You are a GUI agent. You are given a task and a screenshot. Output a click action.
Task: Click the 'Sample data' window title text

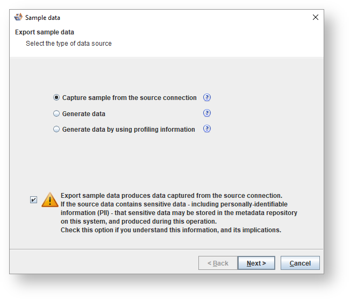[x=43, y=18]
